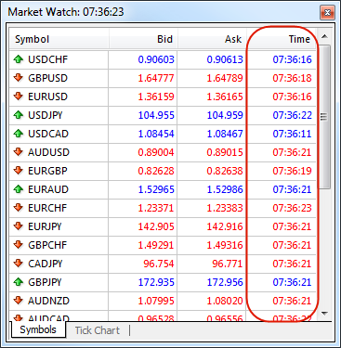Select the EURUSD symbol row
The image size is (341, 348).
click(x=163, y=97)
